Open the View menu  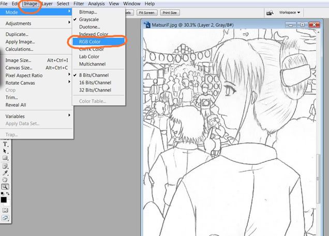pyautogui.click(x=114, y=4)
